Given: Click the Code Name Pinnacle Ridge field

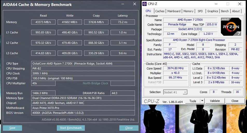Looking at the screenshot, I should tap(177, 24).
